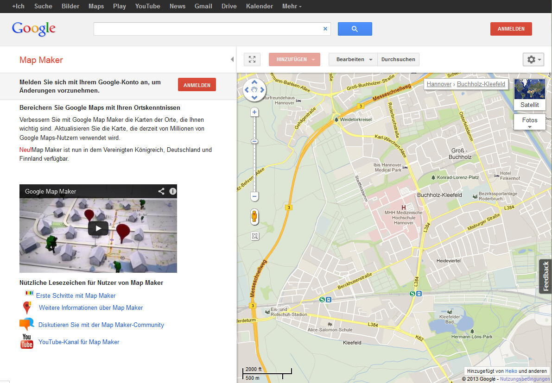Click the colored bar Erste Schritte icon
The image size is (552, 383).
tap(29, 293)
